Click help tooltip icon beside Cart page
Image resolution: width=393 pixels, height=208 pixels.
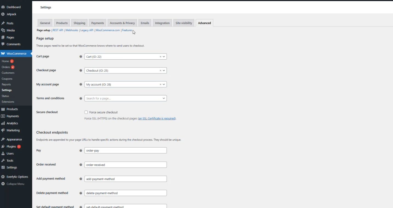point(81,57)
